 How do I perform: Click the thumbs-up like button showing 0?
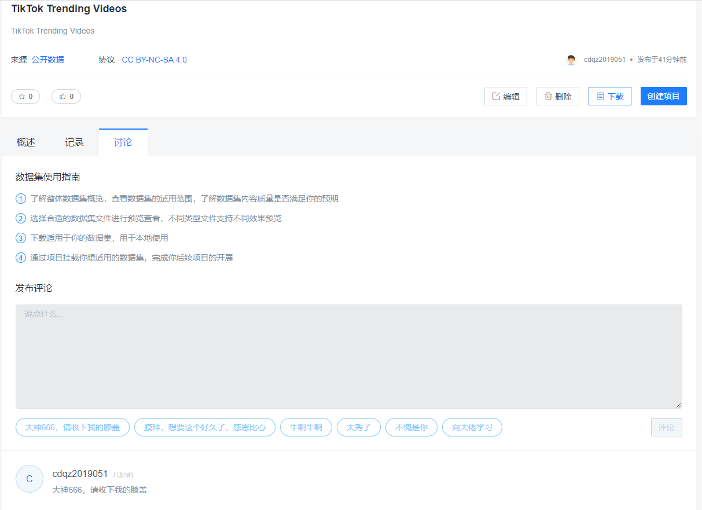coord(66,97)
